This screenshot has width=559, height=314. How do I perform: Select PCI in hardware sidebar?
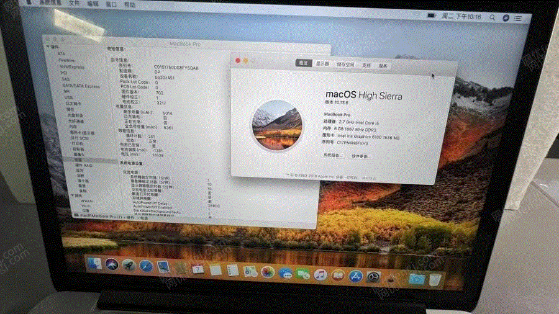click(63, 73)
